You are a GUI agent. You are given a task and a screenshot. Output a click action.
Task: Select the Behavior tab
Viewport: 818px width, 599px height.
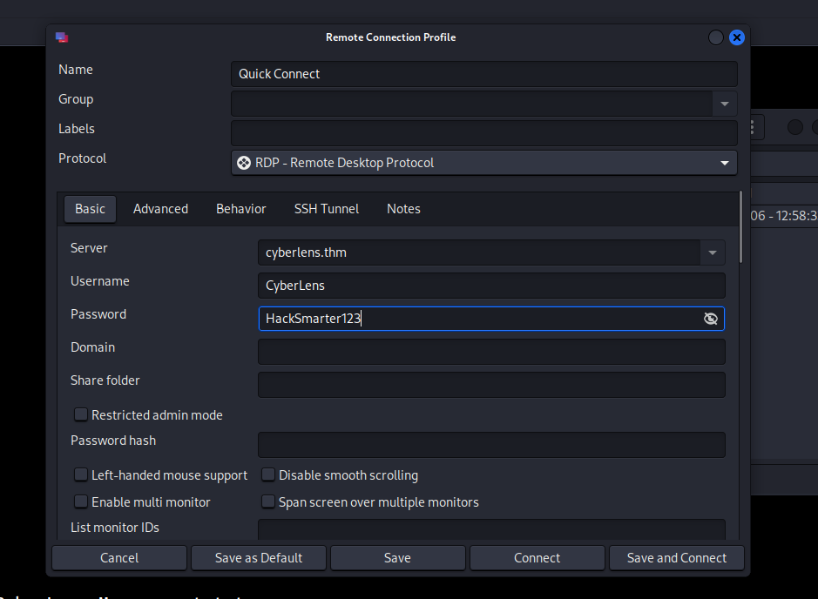[x=241, y=209]
